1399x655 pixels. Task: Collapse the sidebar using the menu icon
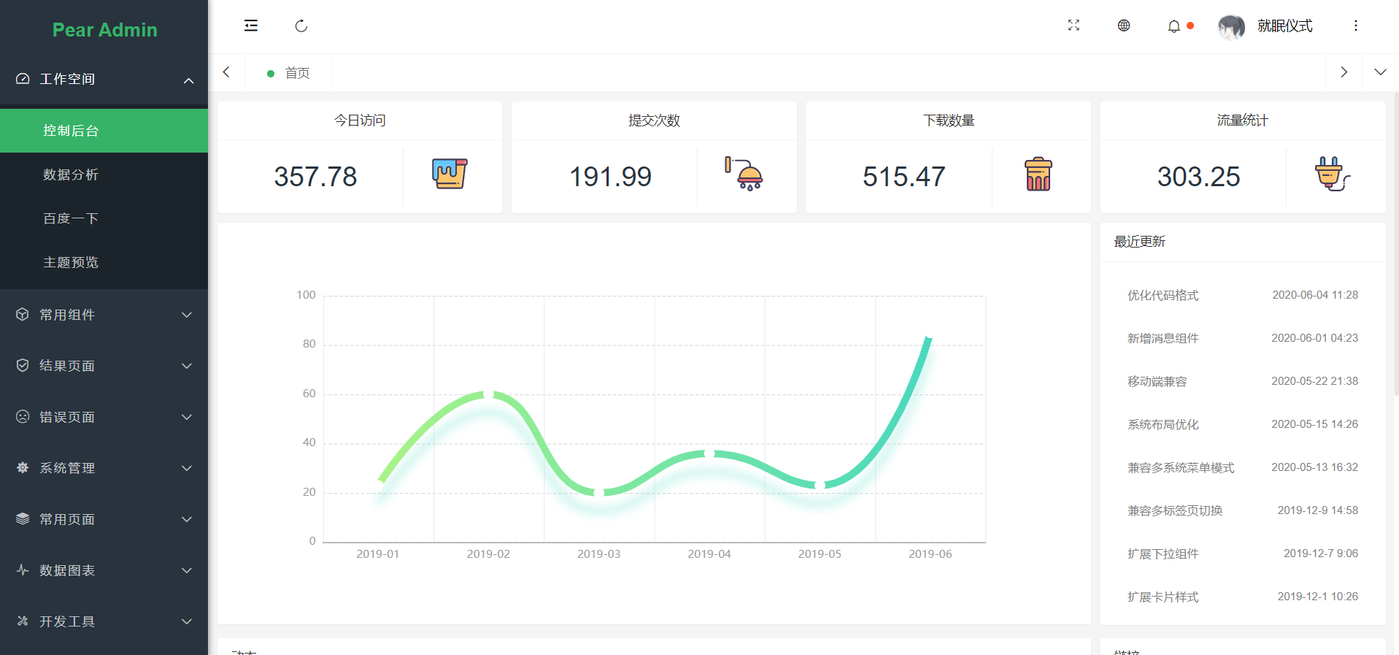click(250, 26)
